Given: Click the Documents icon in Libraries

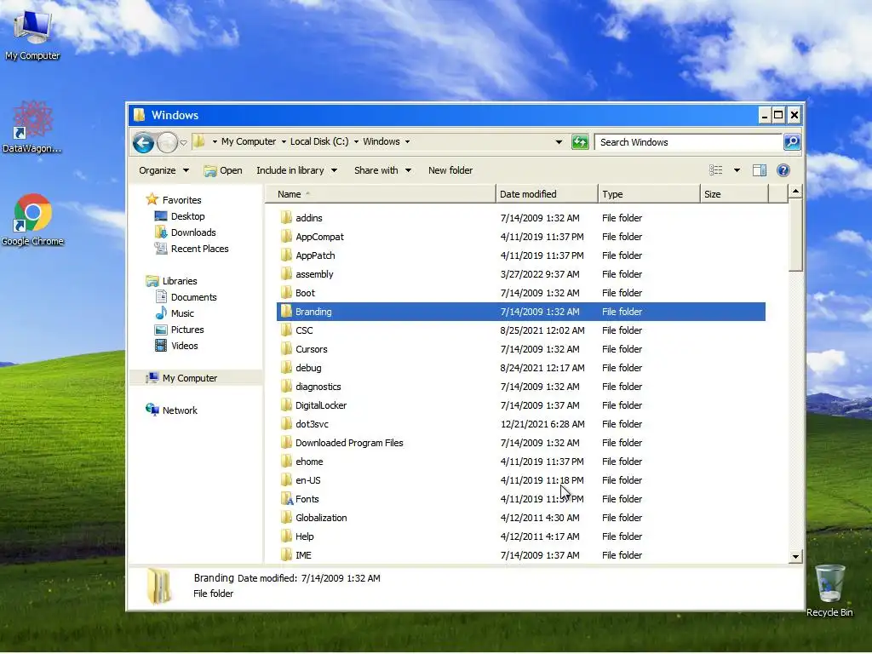Looking at the screenshot, I should click(161, 296).
